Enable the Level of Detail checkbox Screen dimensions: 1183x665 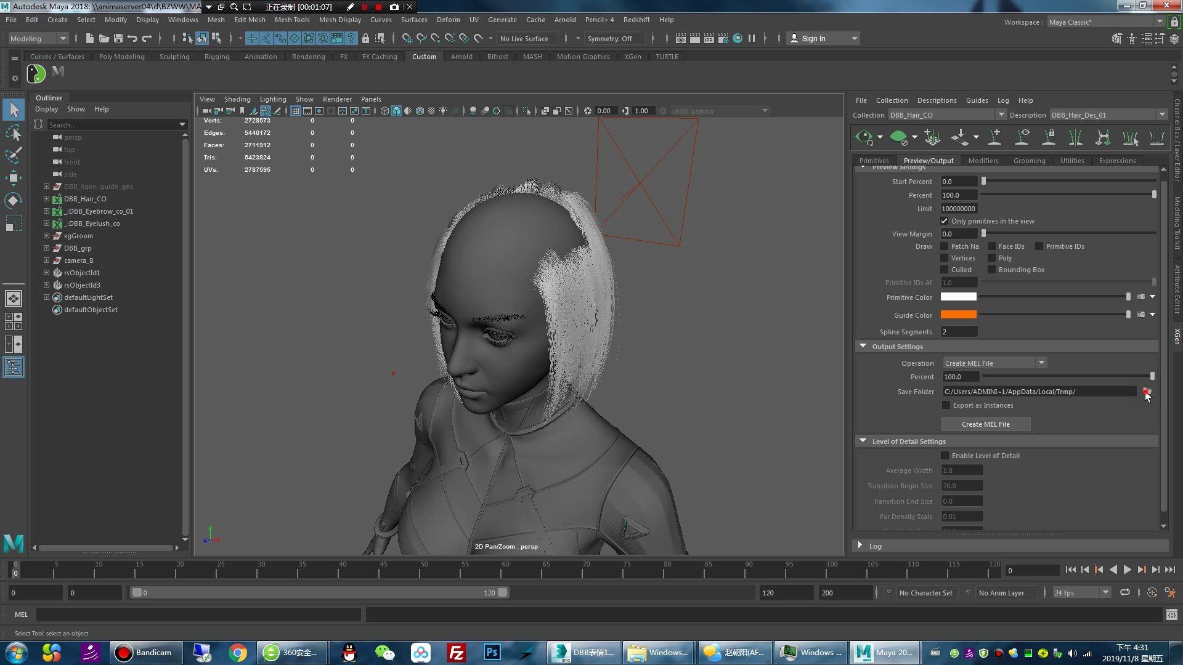click(x=945, y=456)
